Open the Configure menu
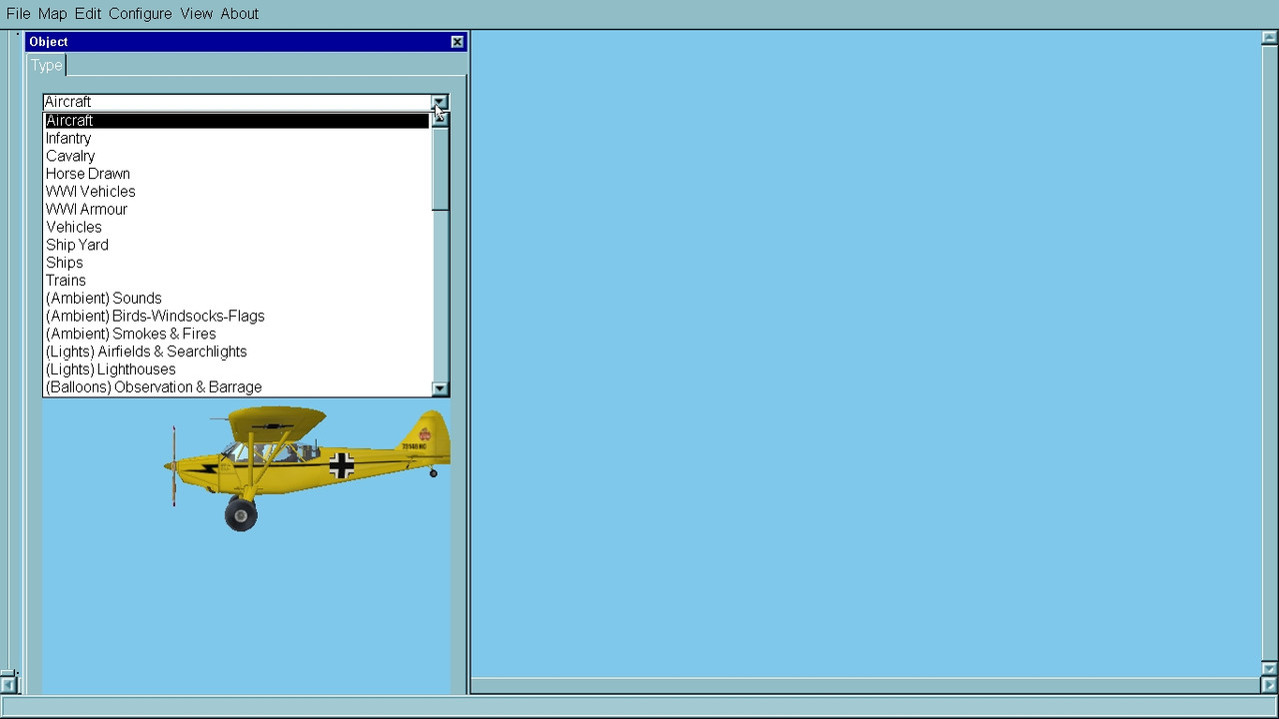Image resolution: width=1279 pixels, height=719 pixels. (140, 14)
